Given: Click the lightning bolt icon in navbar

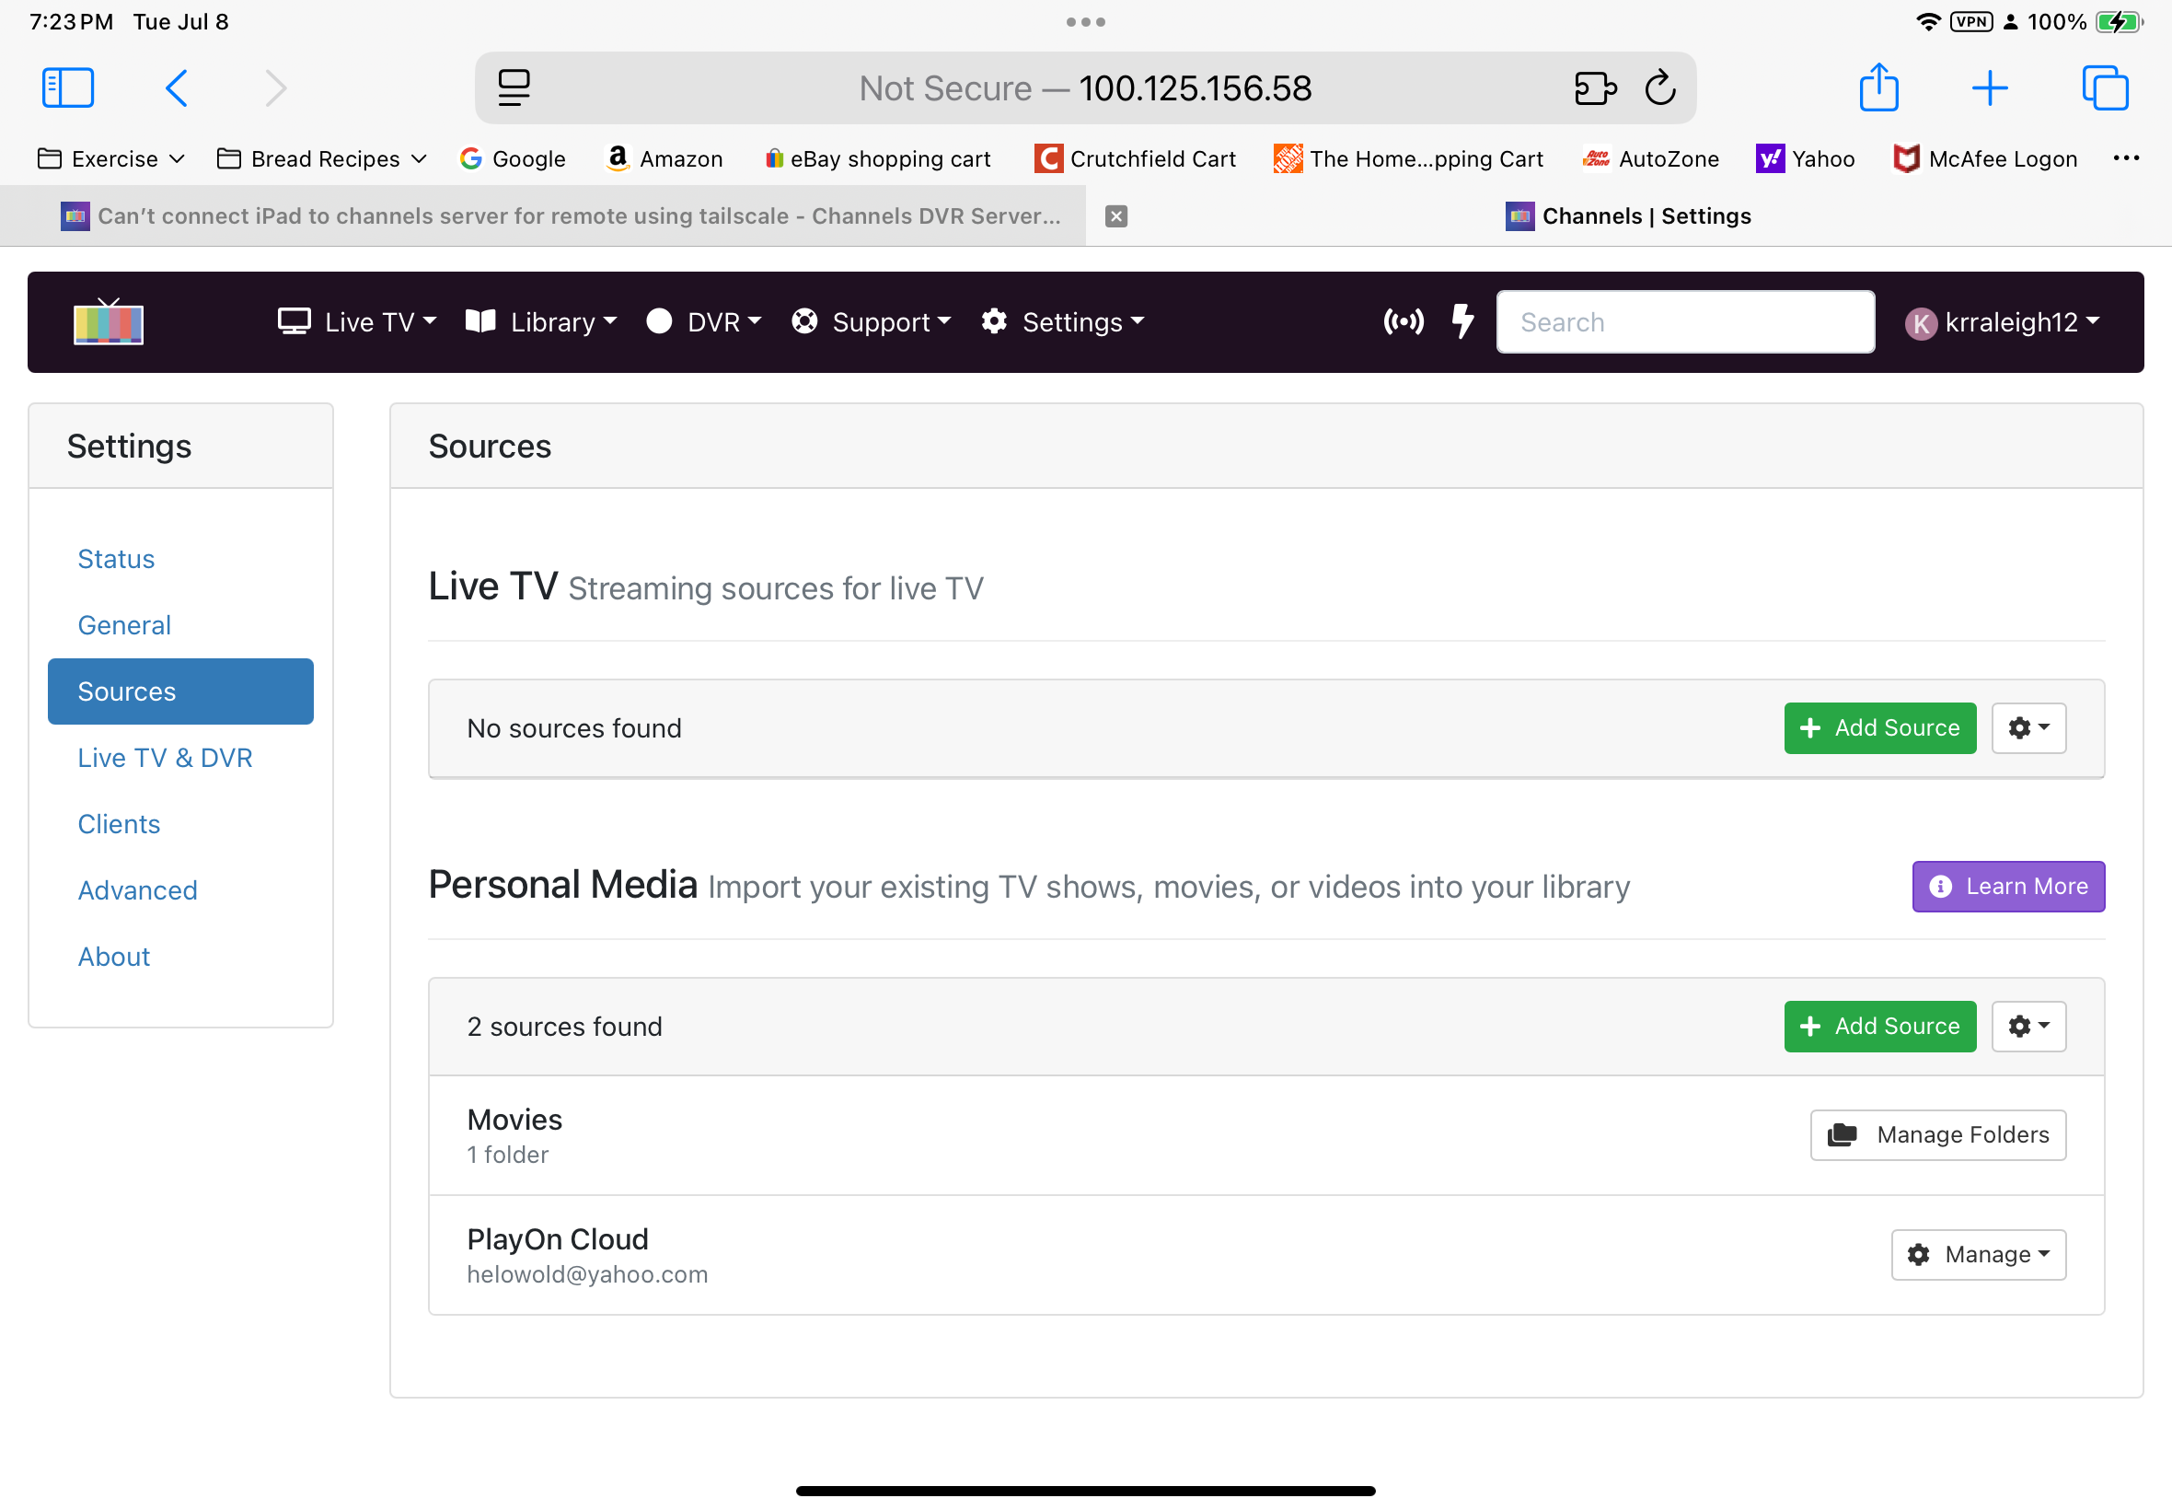Looking at the screenshot, I should coord(1461,321).
